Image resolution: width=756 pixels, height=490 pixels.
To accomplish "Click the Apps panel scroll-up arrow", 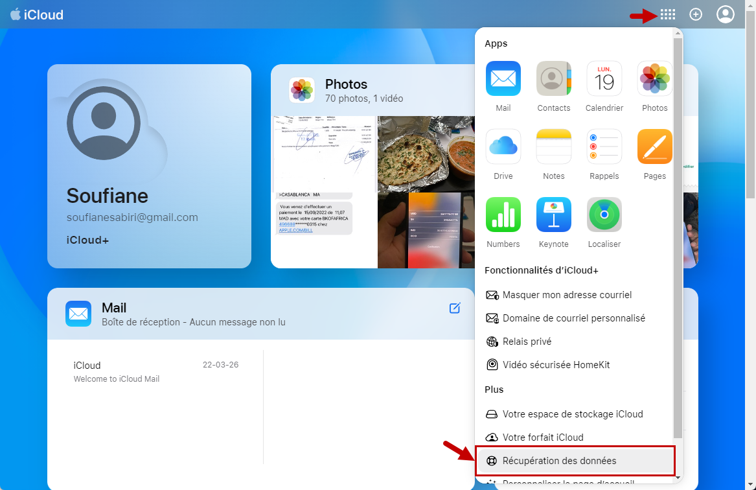I will click(678, 33).
